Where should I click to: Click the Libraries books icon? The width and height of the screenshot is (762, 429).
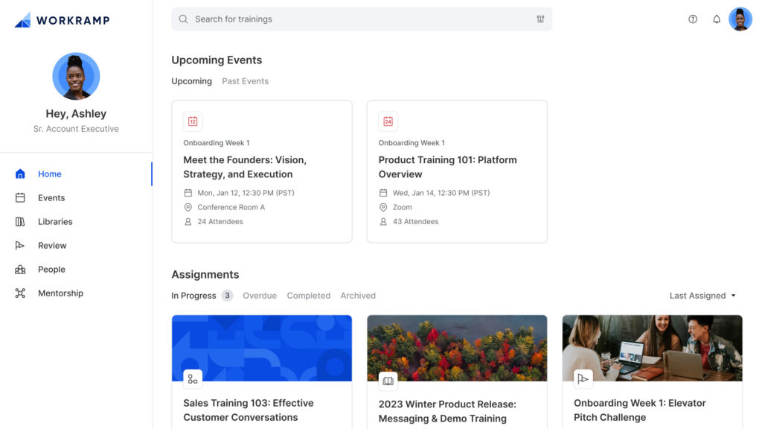[x=20, y=221]
